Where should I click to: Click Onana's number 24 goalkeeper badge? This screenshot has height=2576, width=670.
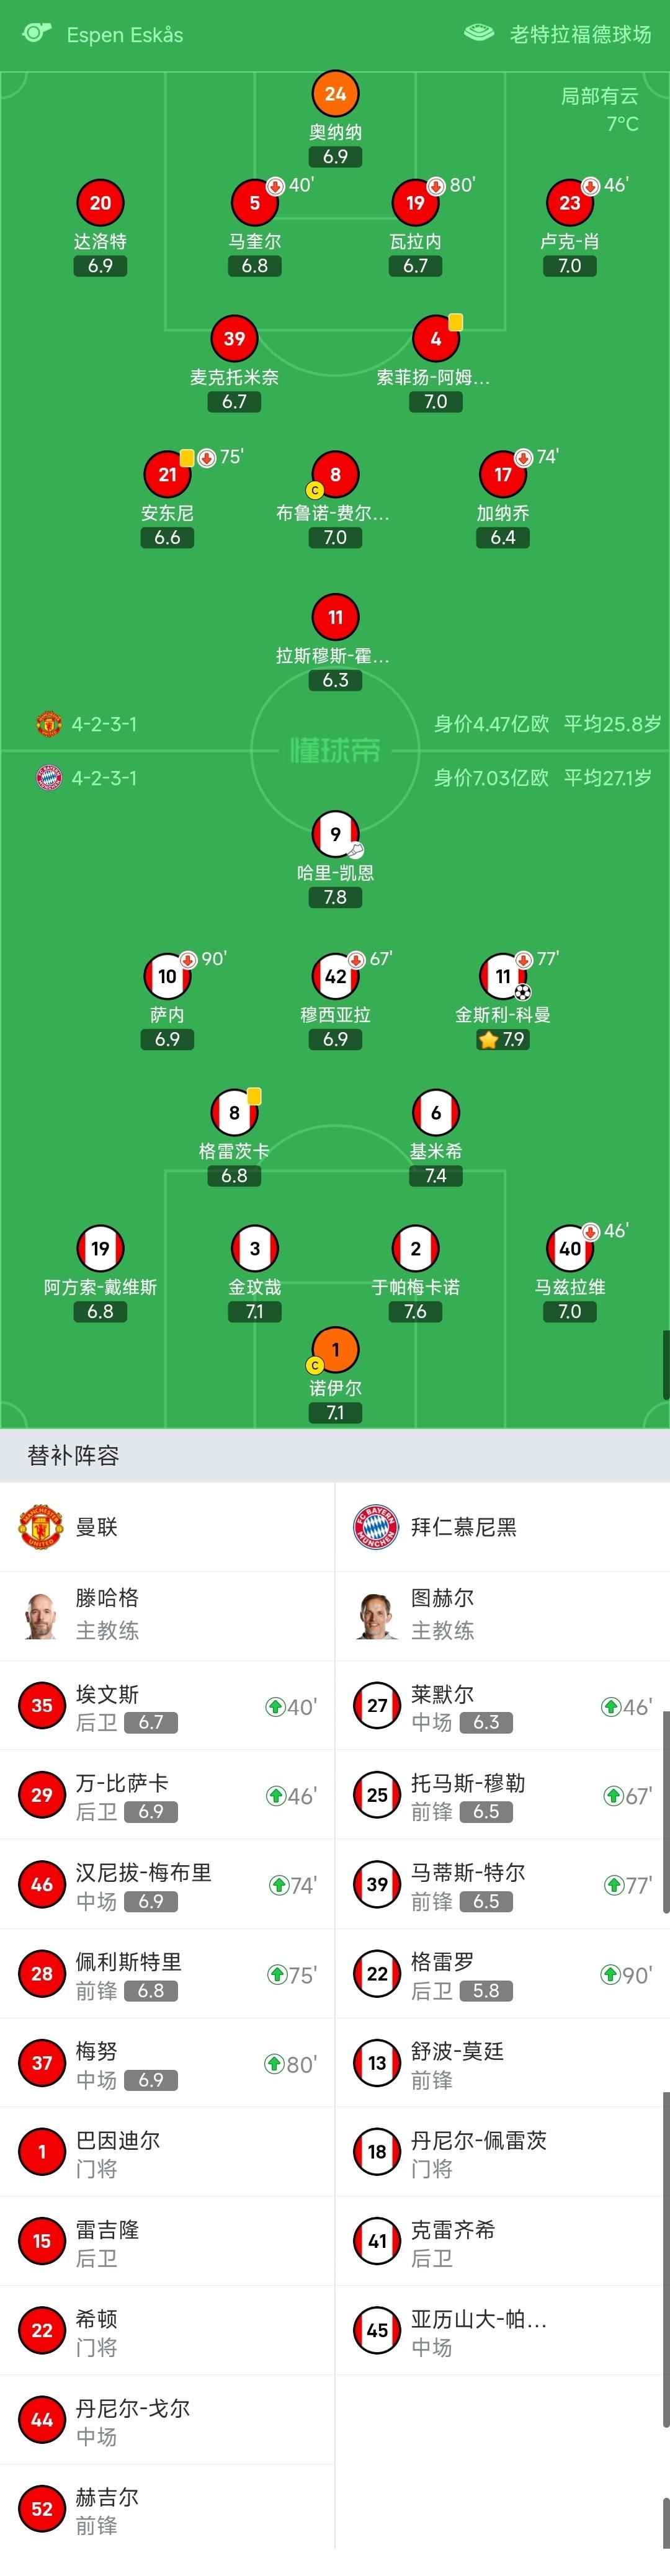click(335, 94)
